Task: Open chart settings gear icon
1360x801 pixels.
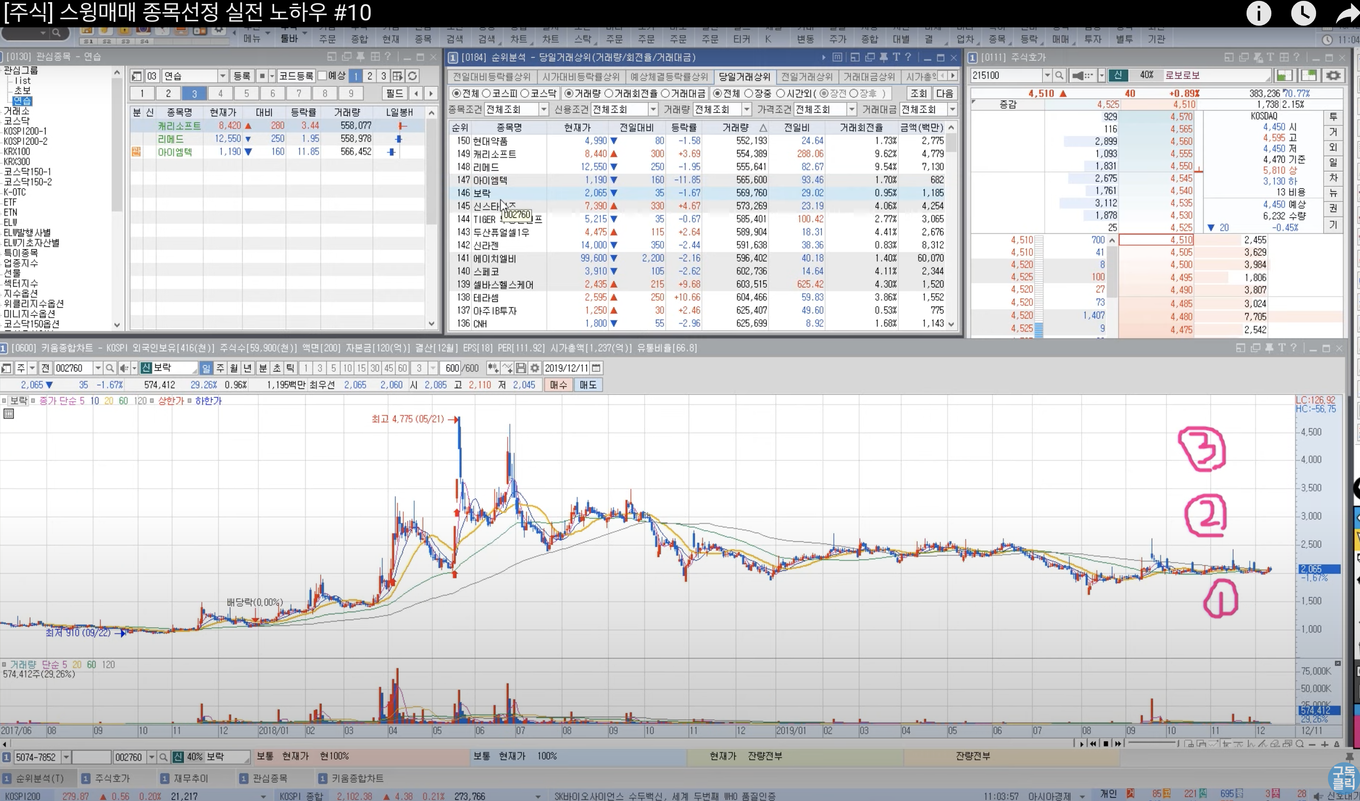Action: pos(534,368)
